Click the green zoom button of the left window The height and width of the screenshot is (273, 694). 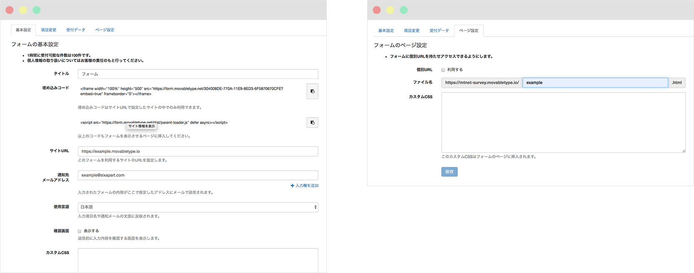(x=37, y=10)
